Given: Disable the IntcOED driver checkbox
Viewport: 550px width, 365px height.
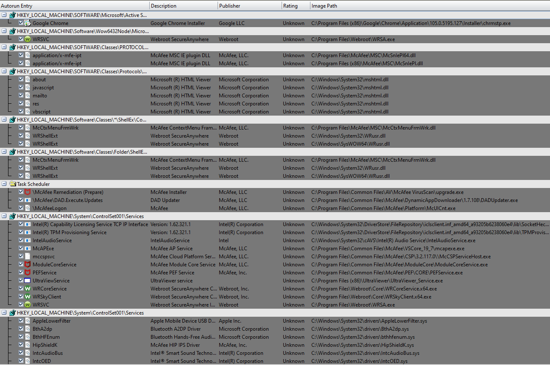Looking at the screenshot, I should [x=21, y=361].
